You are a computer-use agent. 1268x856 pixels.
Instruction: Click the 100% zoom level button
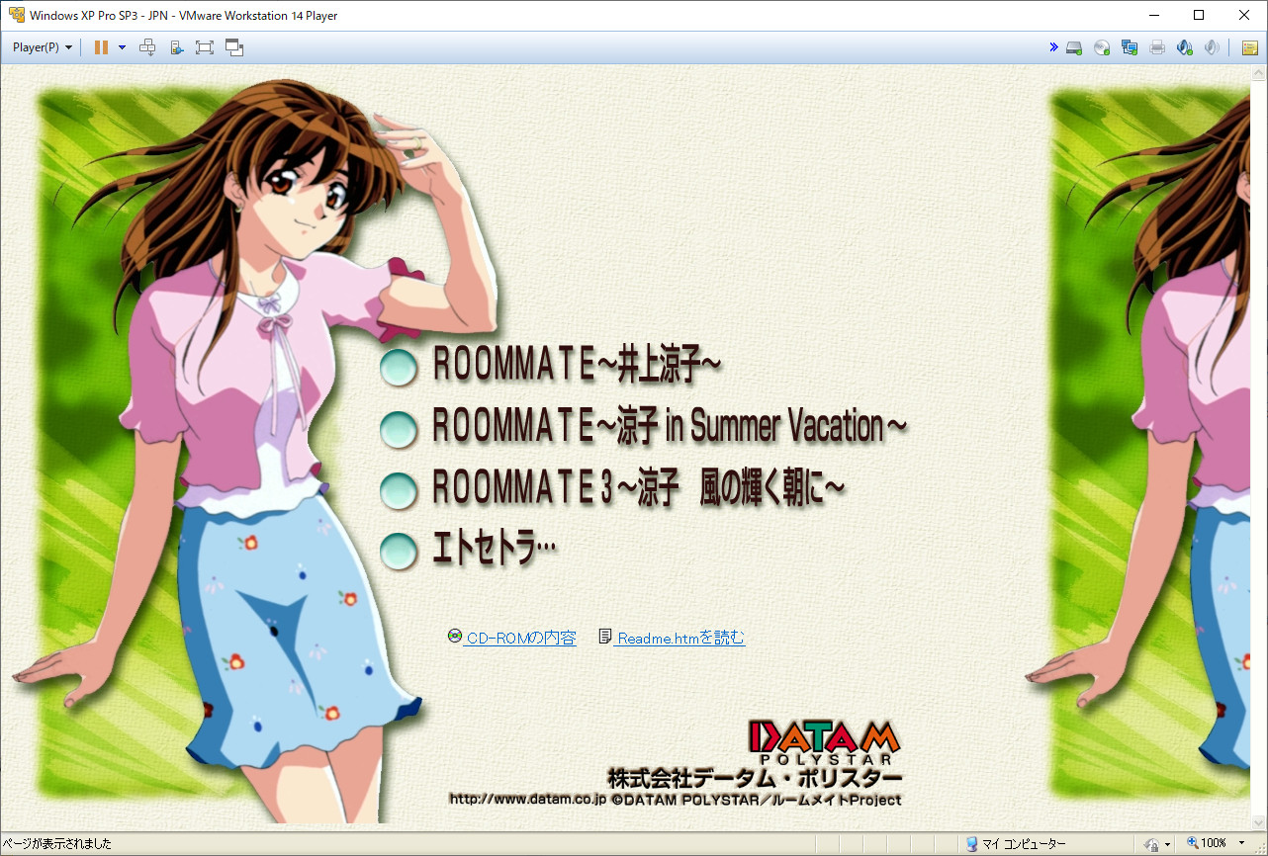point(1208,844)
